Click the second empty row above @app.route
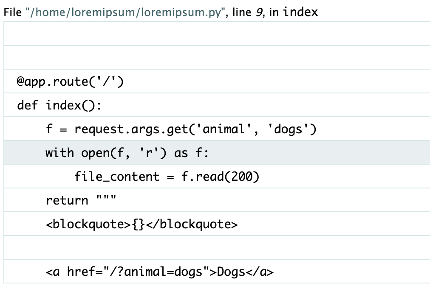Screen dimensions: 430x286 [x=217, y=58]
